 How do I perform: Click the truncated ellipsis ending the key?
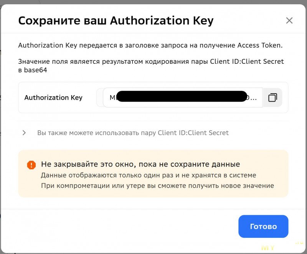click(254, 98)
